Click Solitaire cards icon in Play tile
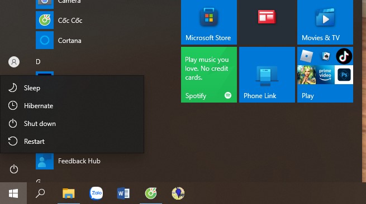366x204 pixels. 325,56
